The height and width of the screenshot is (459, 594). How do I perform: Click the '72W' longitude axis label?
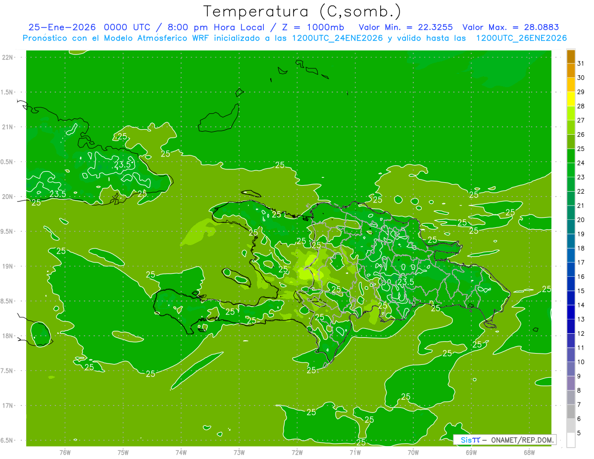pos(297,452)
